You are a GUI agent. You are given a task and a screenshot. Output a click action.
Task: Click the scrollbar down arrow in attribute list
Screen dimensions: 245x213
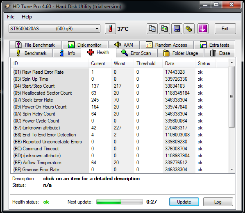click(x=232, y=170)
